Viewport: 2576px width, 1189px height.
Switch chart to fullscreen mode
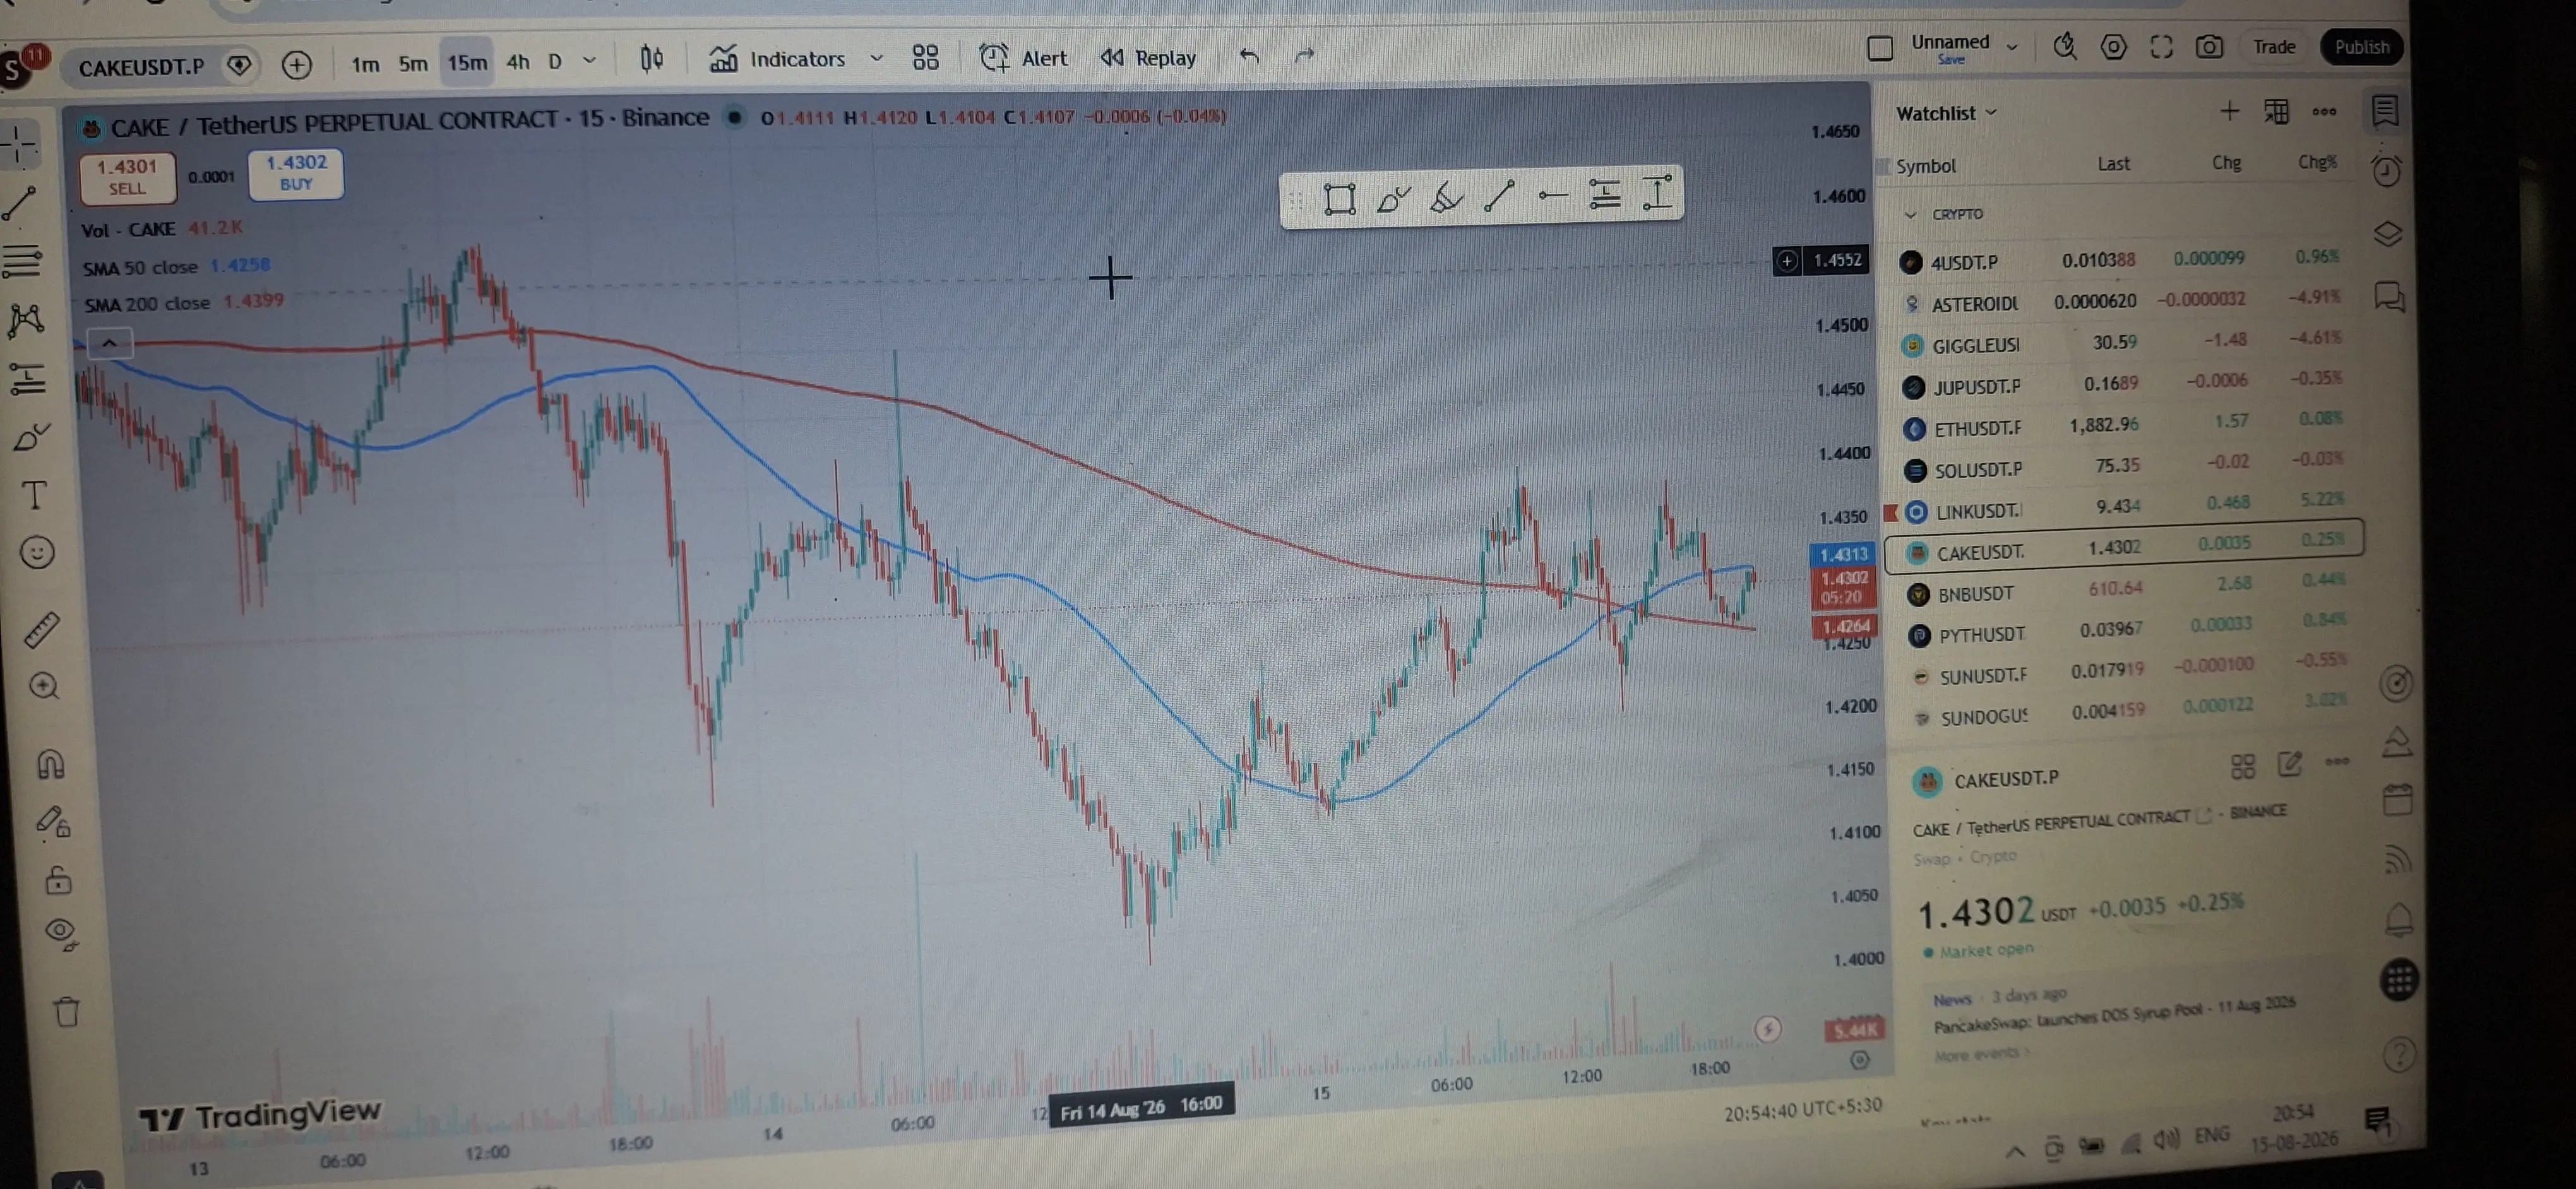(2161, 46)
